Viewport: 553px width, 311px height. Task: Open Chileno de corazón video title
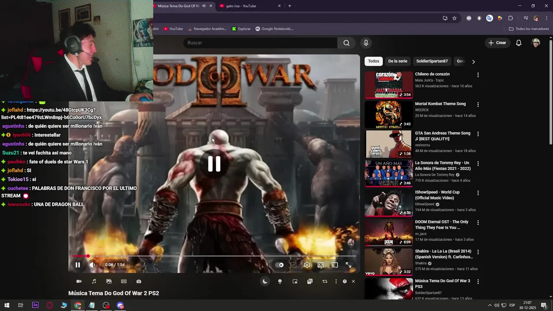tap(432, 74)
